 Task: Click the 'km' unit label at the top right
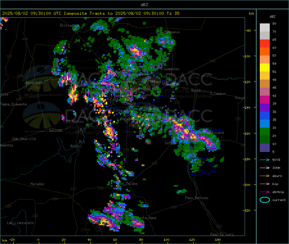coord(251,13)
